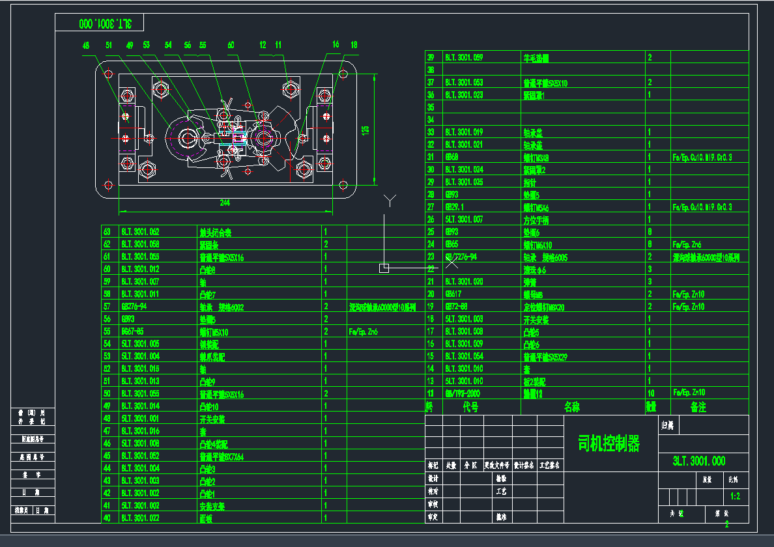Click drawing number 3LT.3001.000 in title block
This screenshot has height=547, width=774.
pos(699,461)
